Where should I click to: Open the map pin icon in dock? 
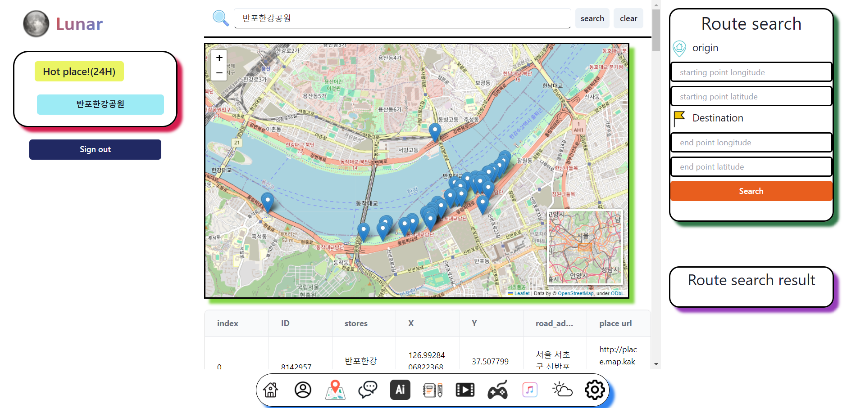tap(335, 390)
